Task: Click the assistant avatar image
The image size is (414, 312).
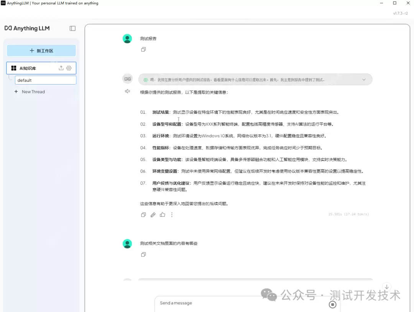Action: [127, 78]
